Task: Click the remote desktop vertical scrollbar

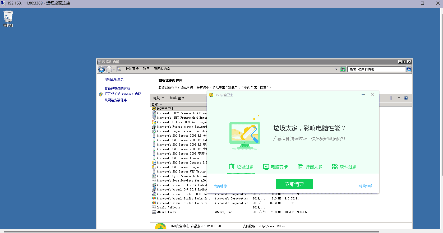Action: pos(442,95)
